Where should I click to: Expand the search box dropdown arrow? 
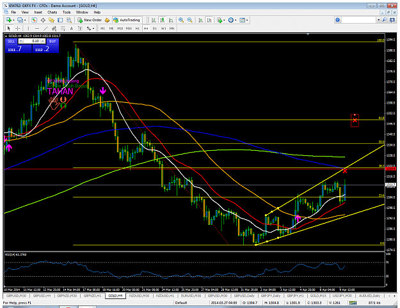tap(379, 20)
